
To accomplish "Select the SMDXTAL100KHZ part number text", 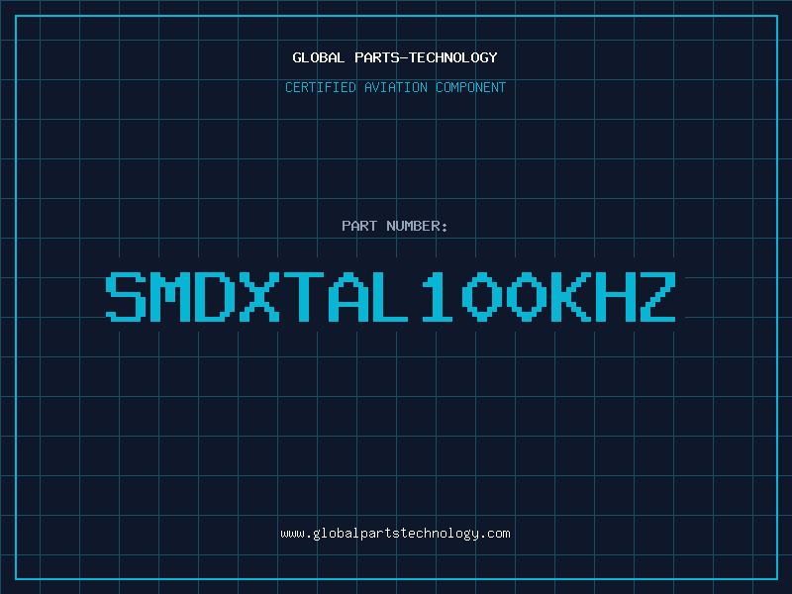I will pyautogui.click(x=391, y=296).
